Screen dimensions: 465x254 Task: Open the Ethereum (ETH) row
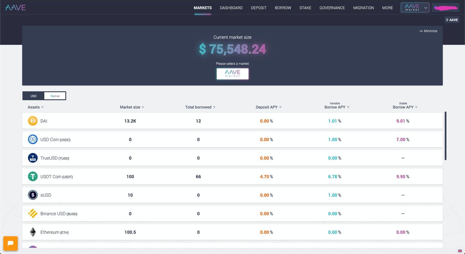pyautogui.click(x=232, y=232)
